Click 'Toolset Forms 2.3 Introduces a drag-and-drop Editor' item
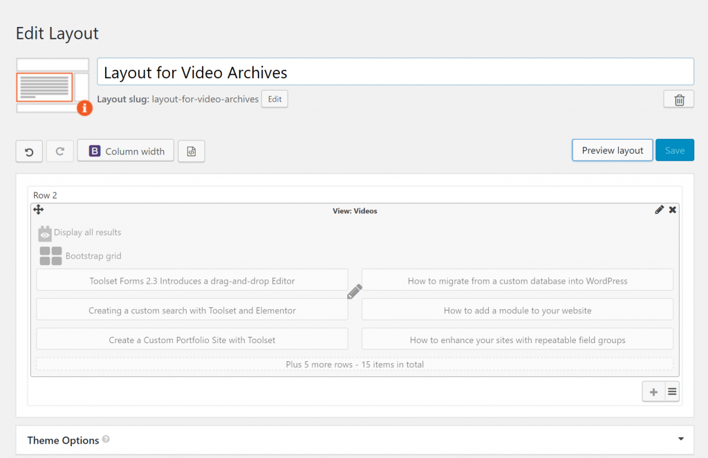Viewport: 708px width, 458px height. (192, 280)
